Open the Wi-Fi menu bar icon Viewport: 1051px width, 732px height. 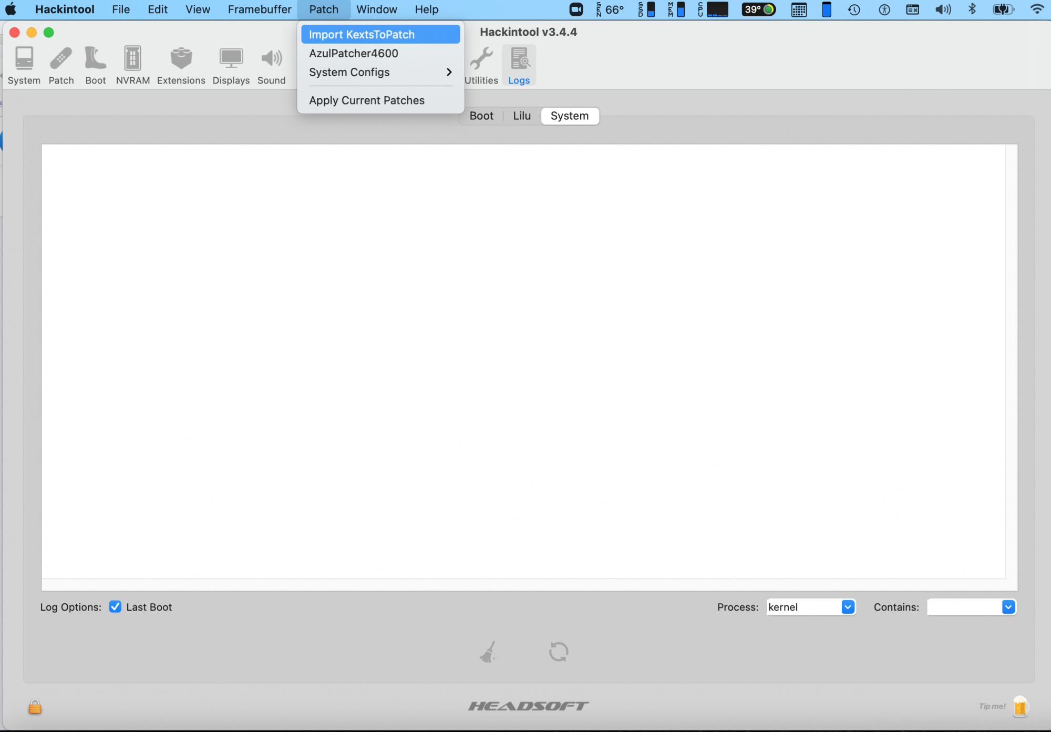[1037, 9]
